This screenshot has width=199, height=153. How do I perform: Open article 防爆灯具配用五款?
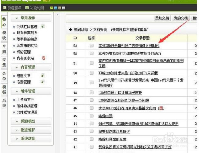click(112, 139)
